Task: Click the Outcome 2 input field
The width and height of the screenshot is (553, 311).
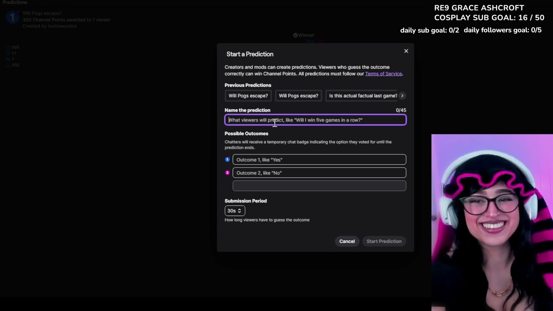Action: [319, 173]
